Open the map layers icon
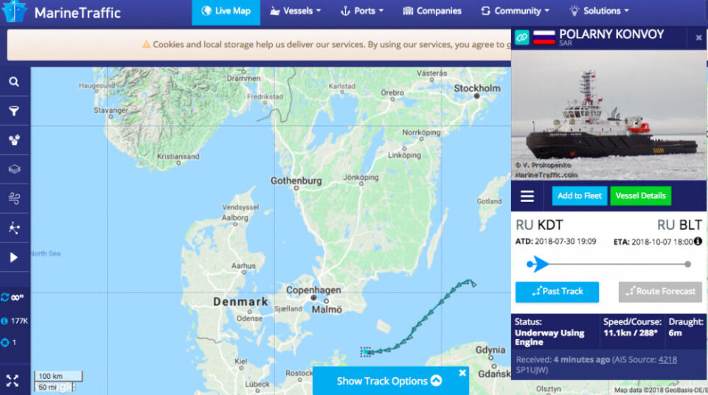Image resolution: width=708 pixels, height=395 pixels. tap(14, 169)
